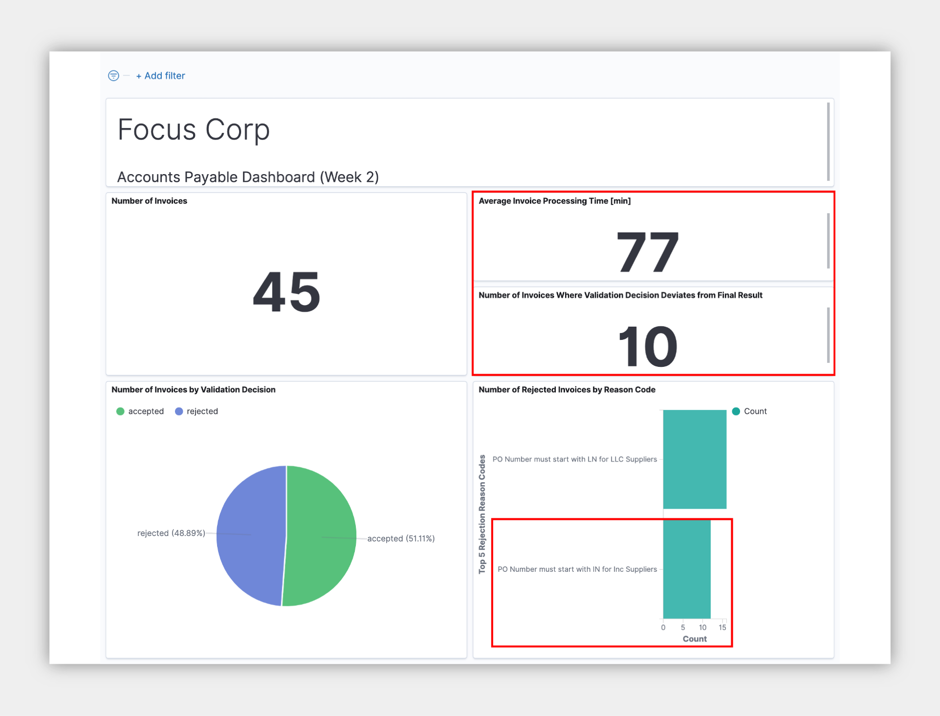
Task: Click Number of Invoices by Validation Decision title
Action: coord(193,389)
